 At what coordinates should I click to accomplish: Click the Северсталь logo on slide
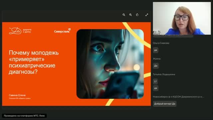[62, 31]
